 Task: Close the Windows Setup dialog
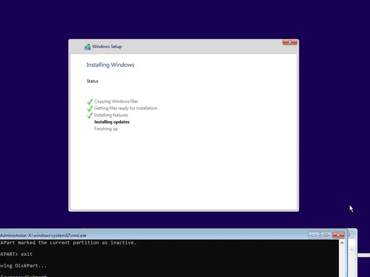pyautogui.click(x=290, y=42)
